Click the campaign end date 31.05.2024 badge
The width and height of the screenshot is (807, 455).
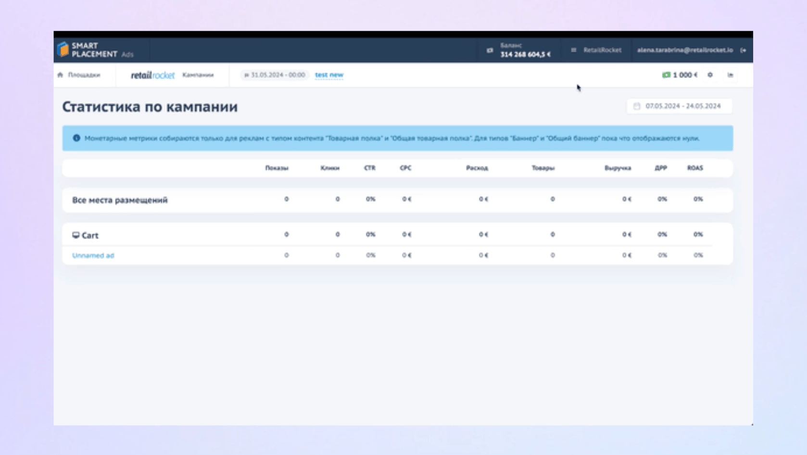275,75
